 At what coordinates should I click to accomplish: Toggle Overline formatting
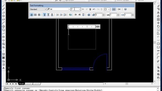[83, 15]
